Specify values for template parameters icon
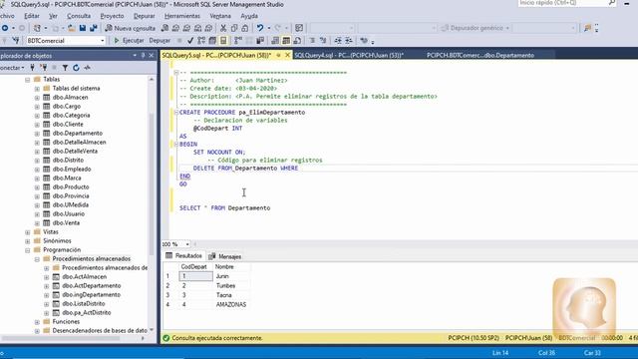638x359 pixels. tap(364, 40)
